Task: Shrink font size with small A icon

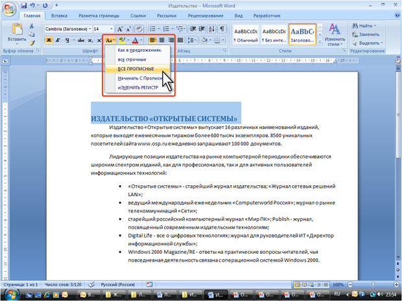Action: 128,29
